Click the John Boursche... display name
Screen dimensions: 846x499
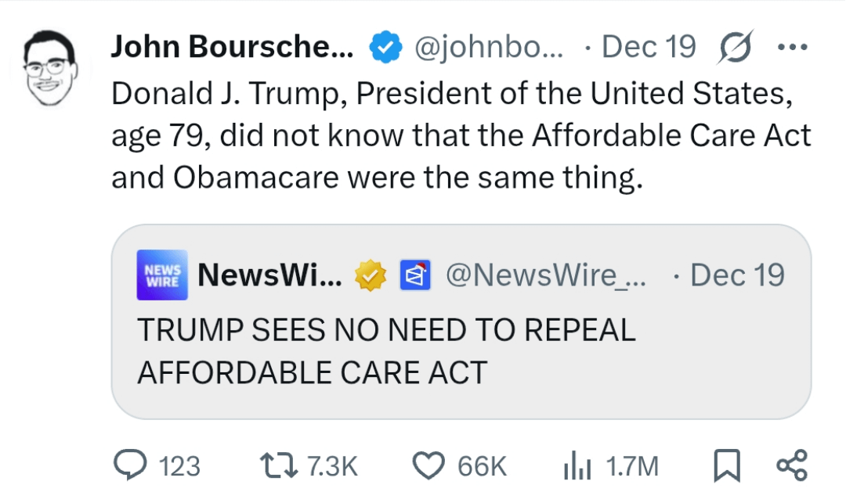point(232,48)
